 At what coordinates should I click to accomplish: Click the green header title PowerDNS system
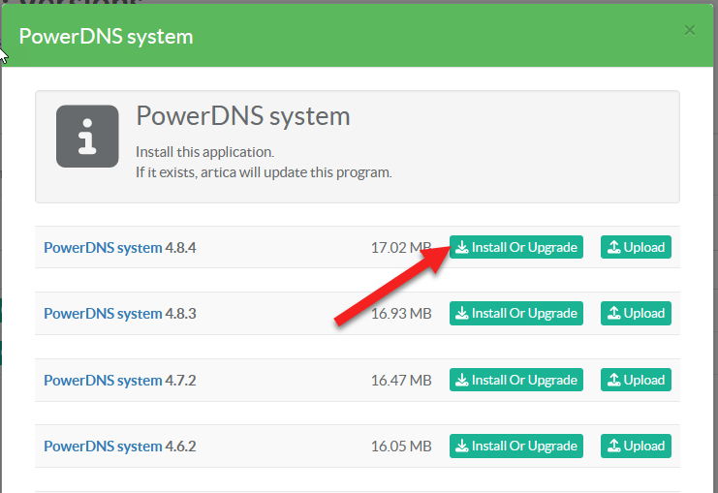(107, 37)
